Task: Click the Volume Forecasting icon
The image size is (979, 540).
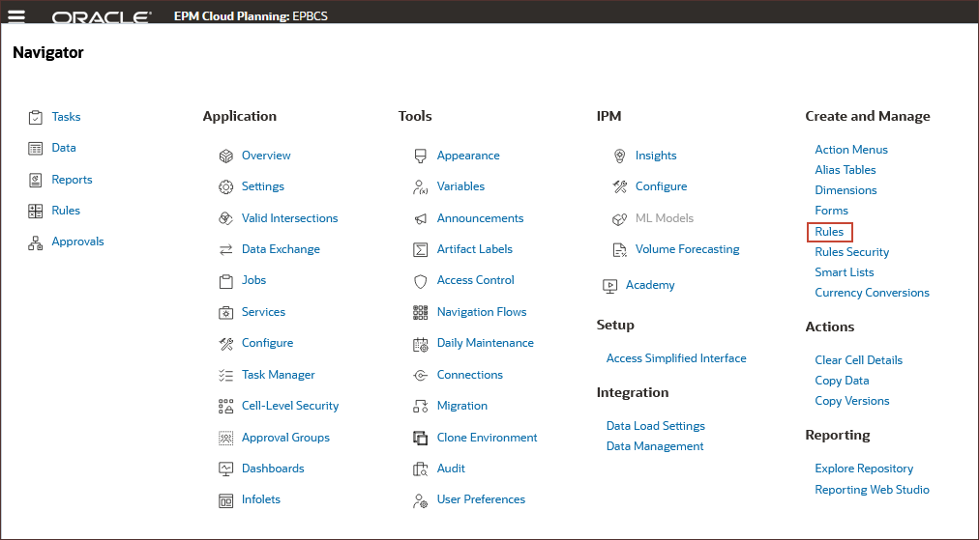Action: [619, 250]
